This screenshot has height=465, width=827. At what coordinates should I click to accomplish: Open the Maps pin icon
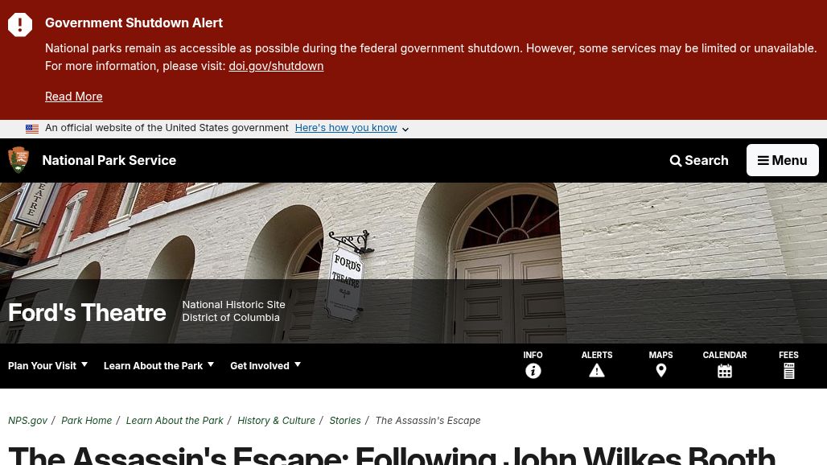[660, 371]
